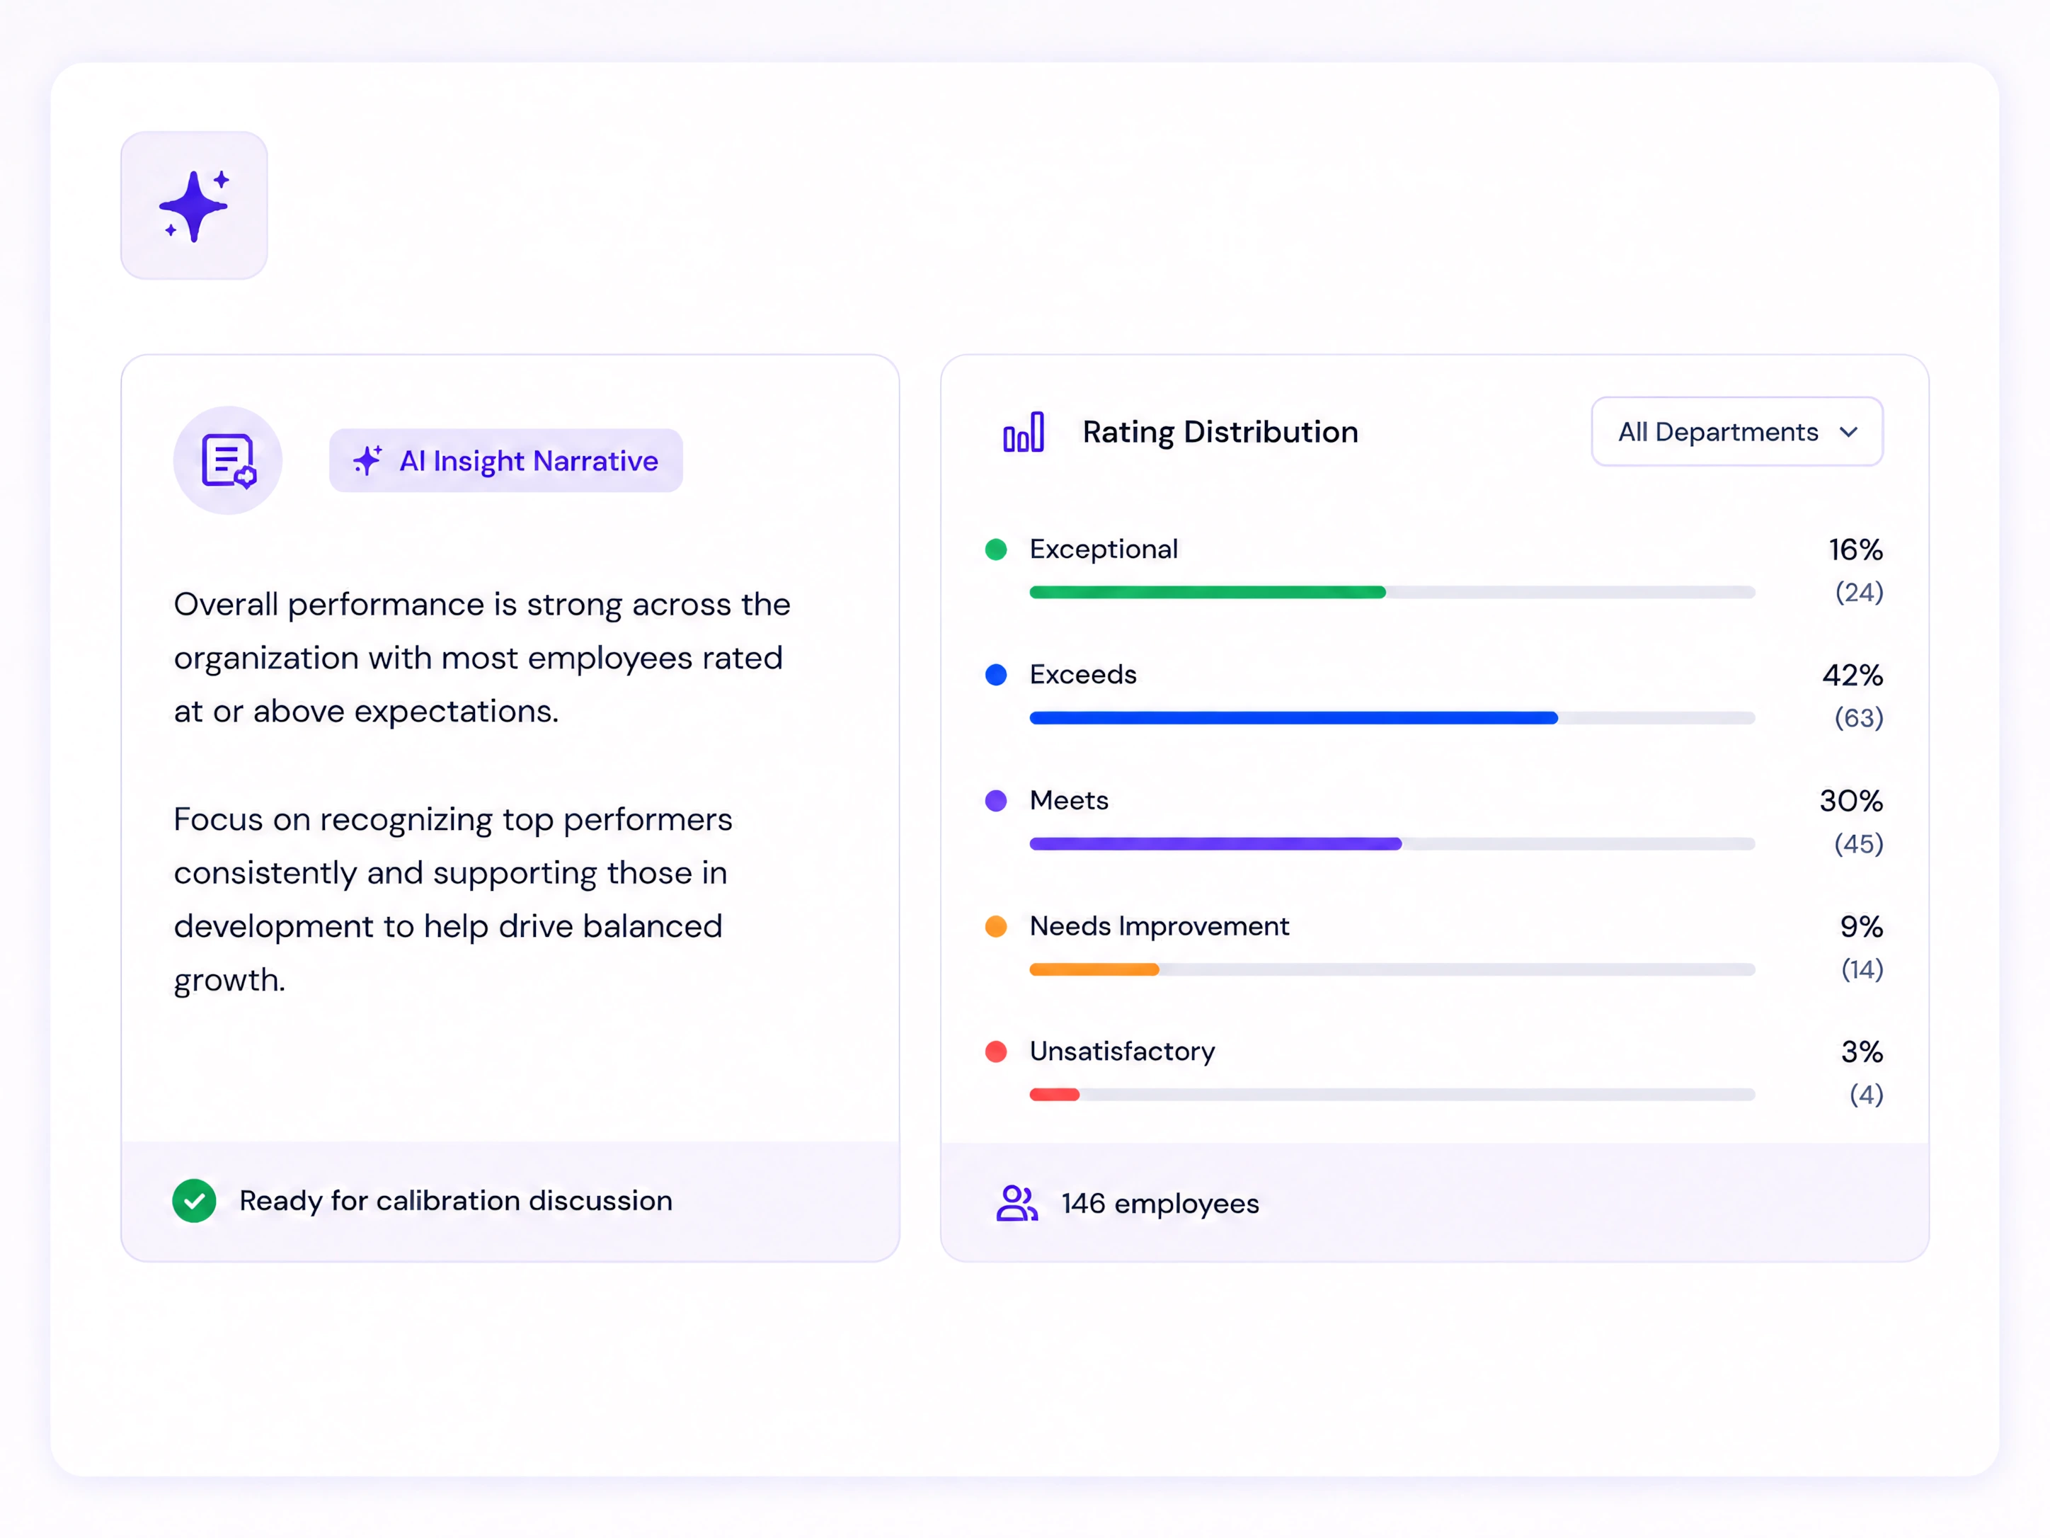The width and height of the screenshot is (2050, 1538).
Task: Click the (24) count
Action: [x=1859, y=593]
